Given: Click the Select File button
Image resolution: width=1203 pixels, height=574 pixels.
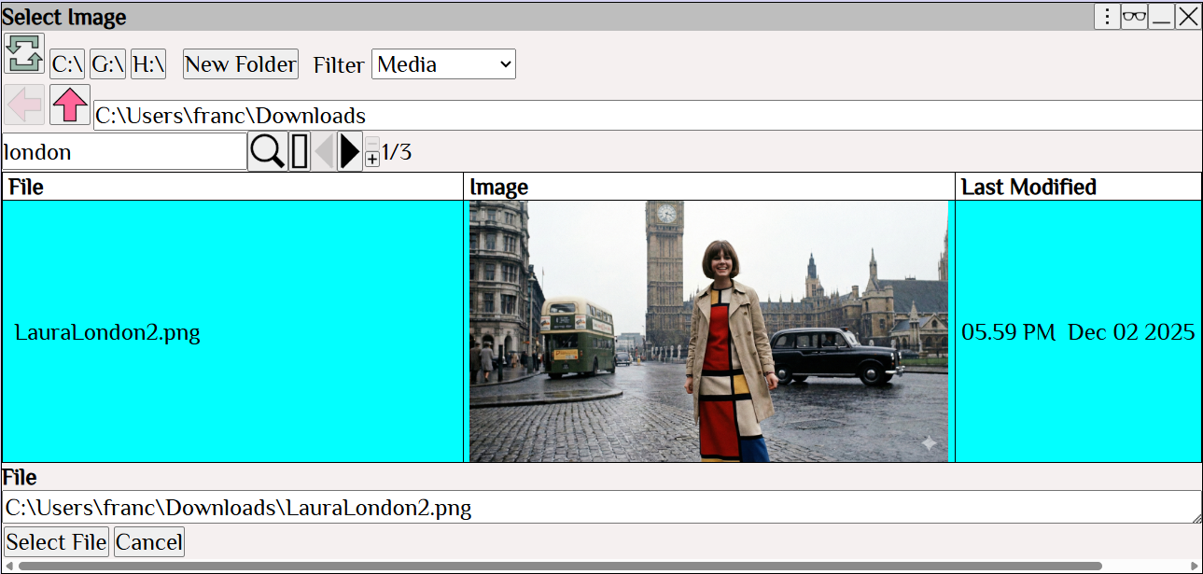Looking at the screenshot, I should point(57,542).
